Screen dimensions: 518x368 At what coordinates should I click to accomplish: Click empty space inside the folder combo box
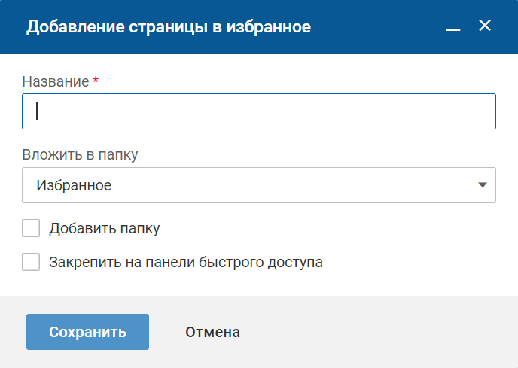point(301,185)
